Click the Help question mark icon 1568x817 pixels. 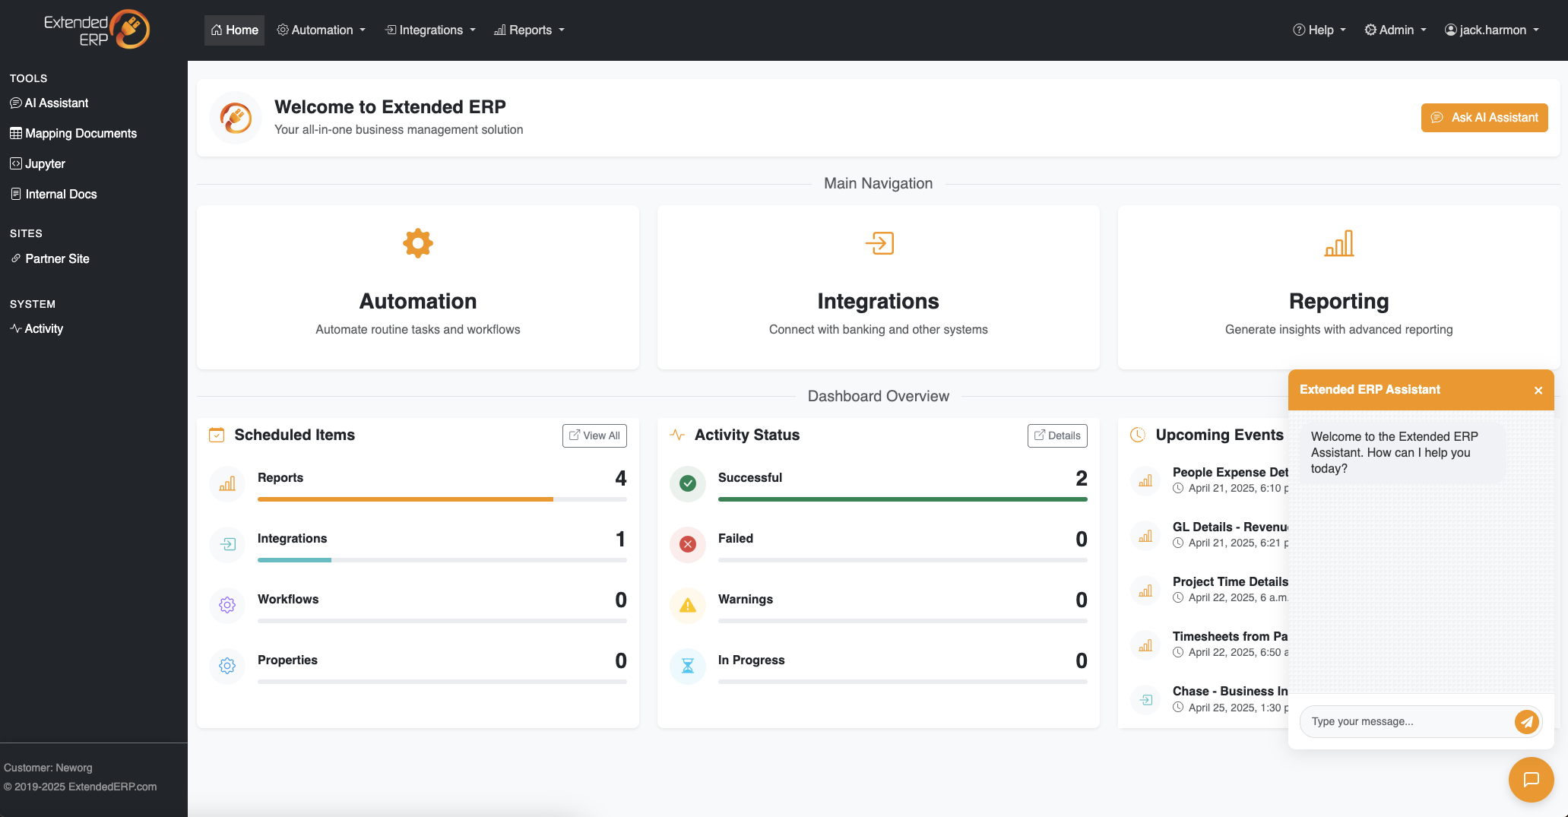pos(1299,30)
